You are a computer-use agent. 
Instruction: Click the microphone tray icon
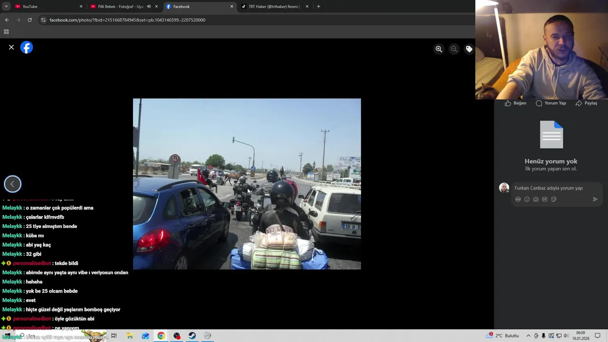(543, 336)
